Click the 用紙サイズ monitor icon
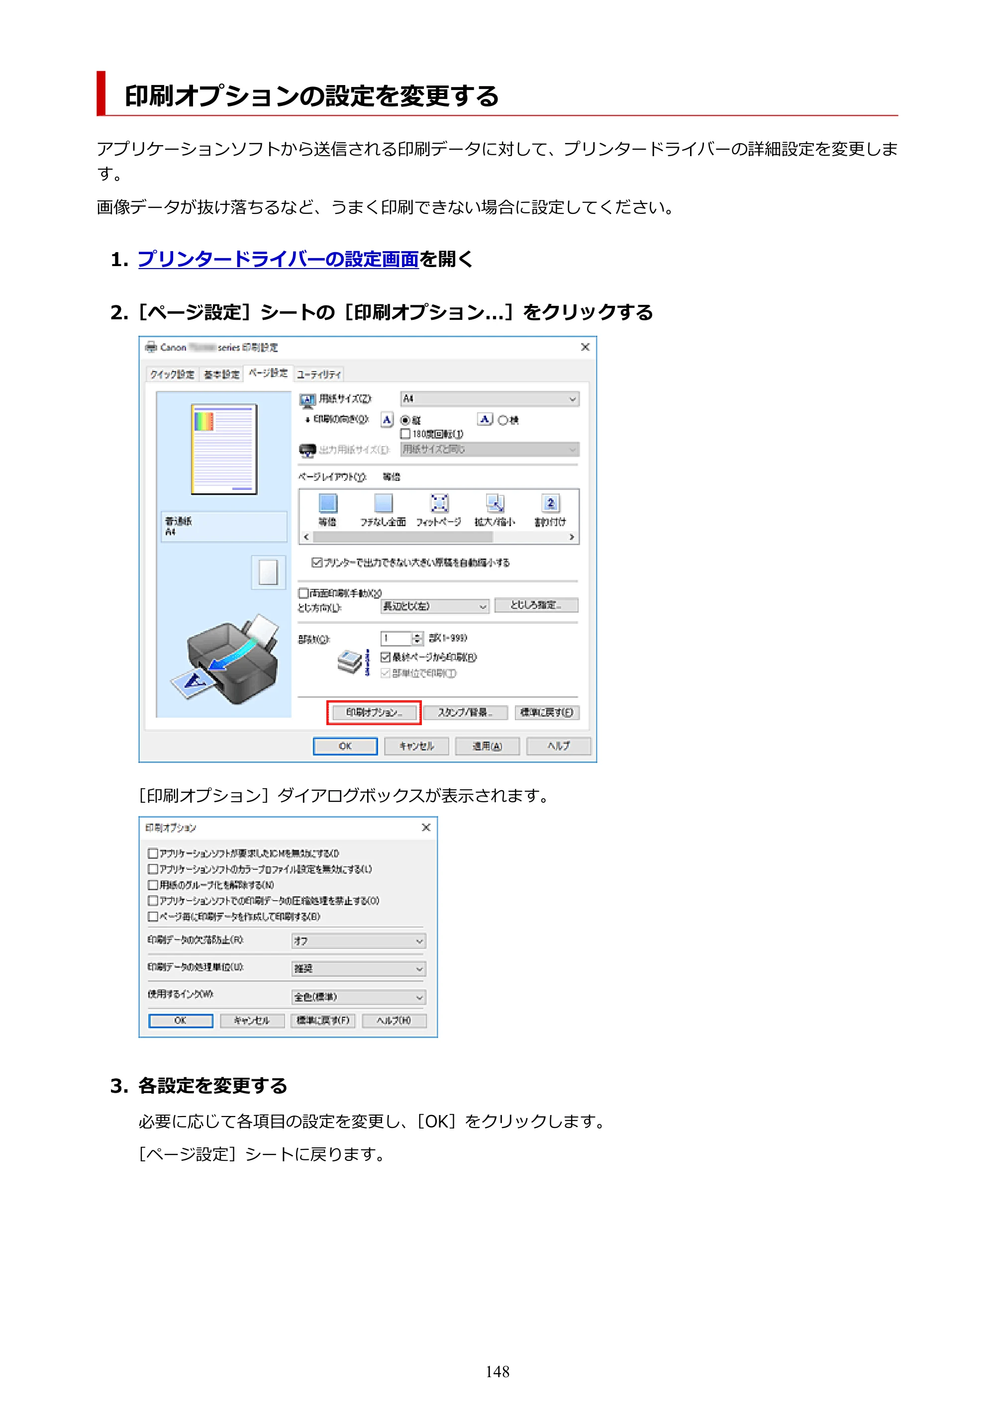Viewport: 995px width, 1407px height. pyautogui.click(x=307, y=400)
